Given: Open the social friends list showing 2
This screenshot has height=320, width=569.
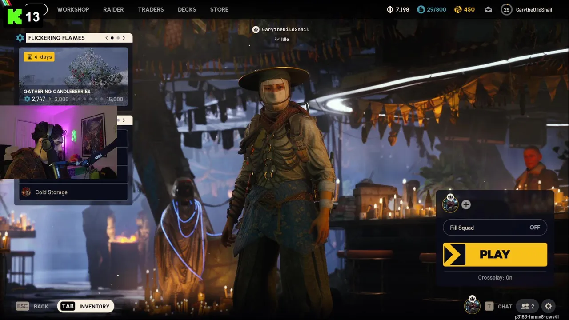Looking at the screenshot, I should coord(528,306).
